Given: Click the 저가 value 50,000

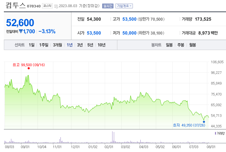Looking at the screenshot, I should pyautogui.click(x=129, y=33).
